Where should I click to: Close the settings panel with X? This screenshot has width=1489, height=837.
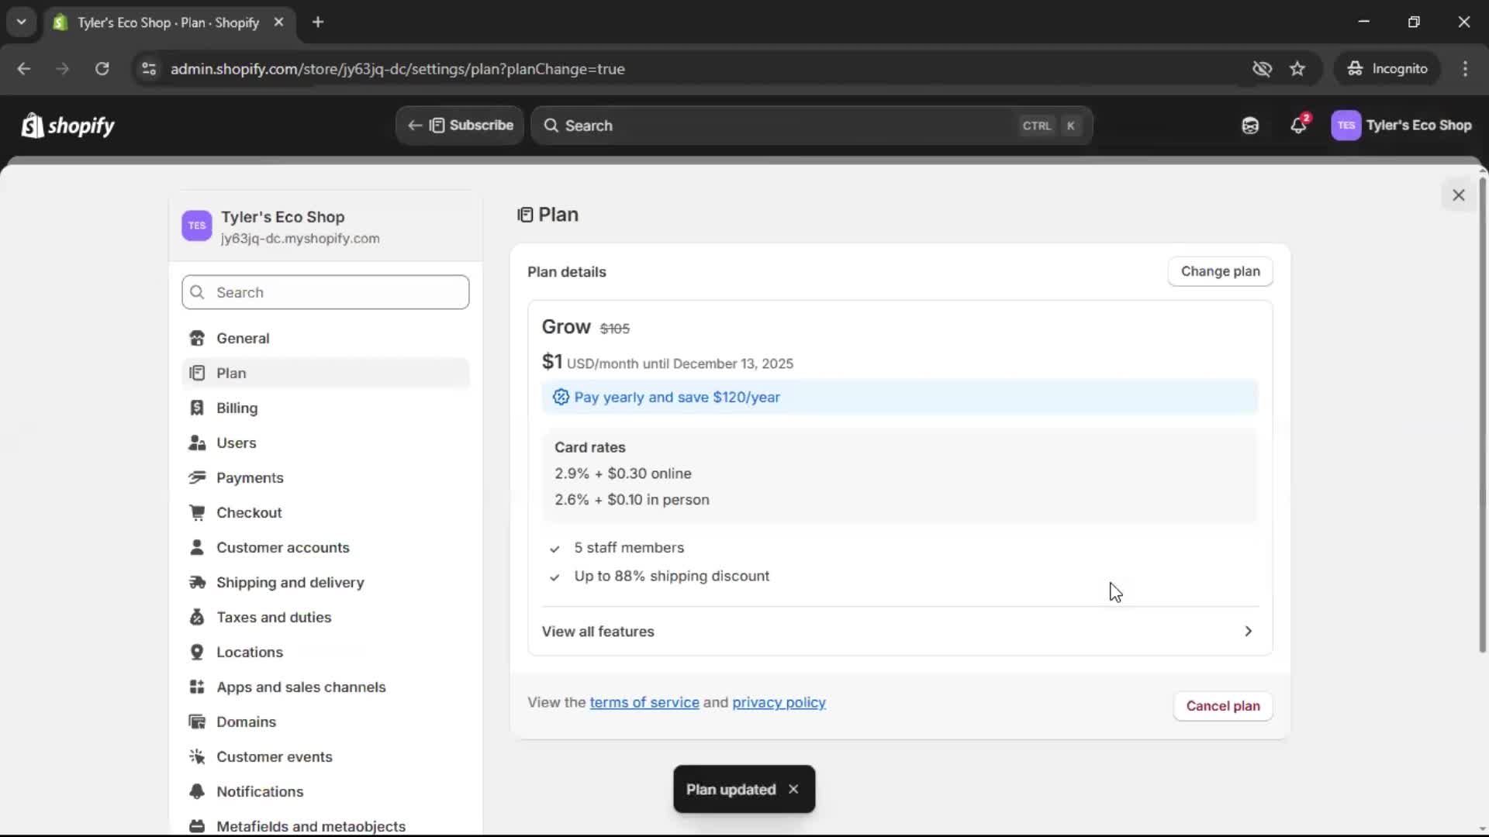pyautogui.click(x=1459, y=195)
